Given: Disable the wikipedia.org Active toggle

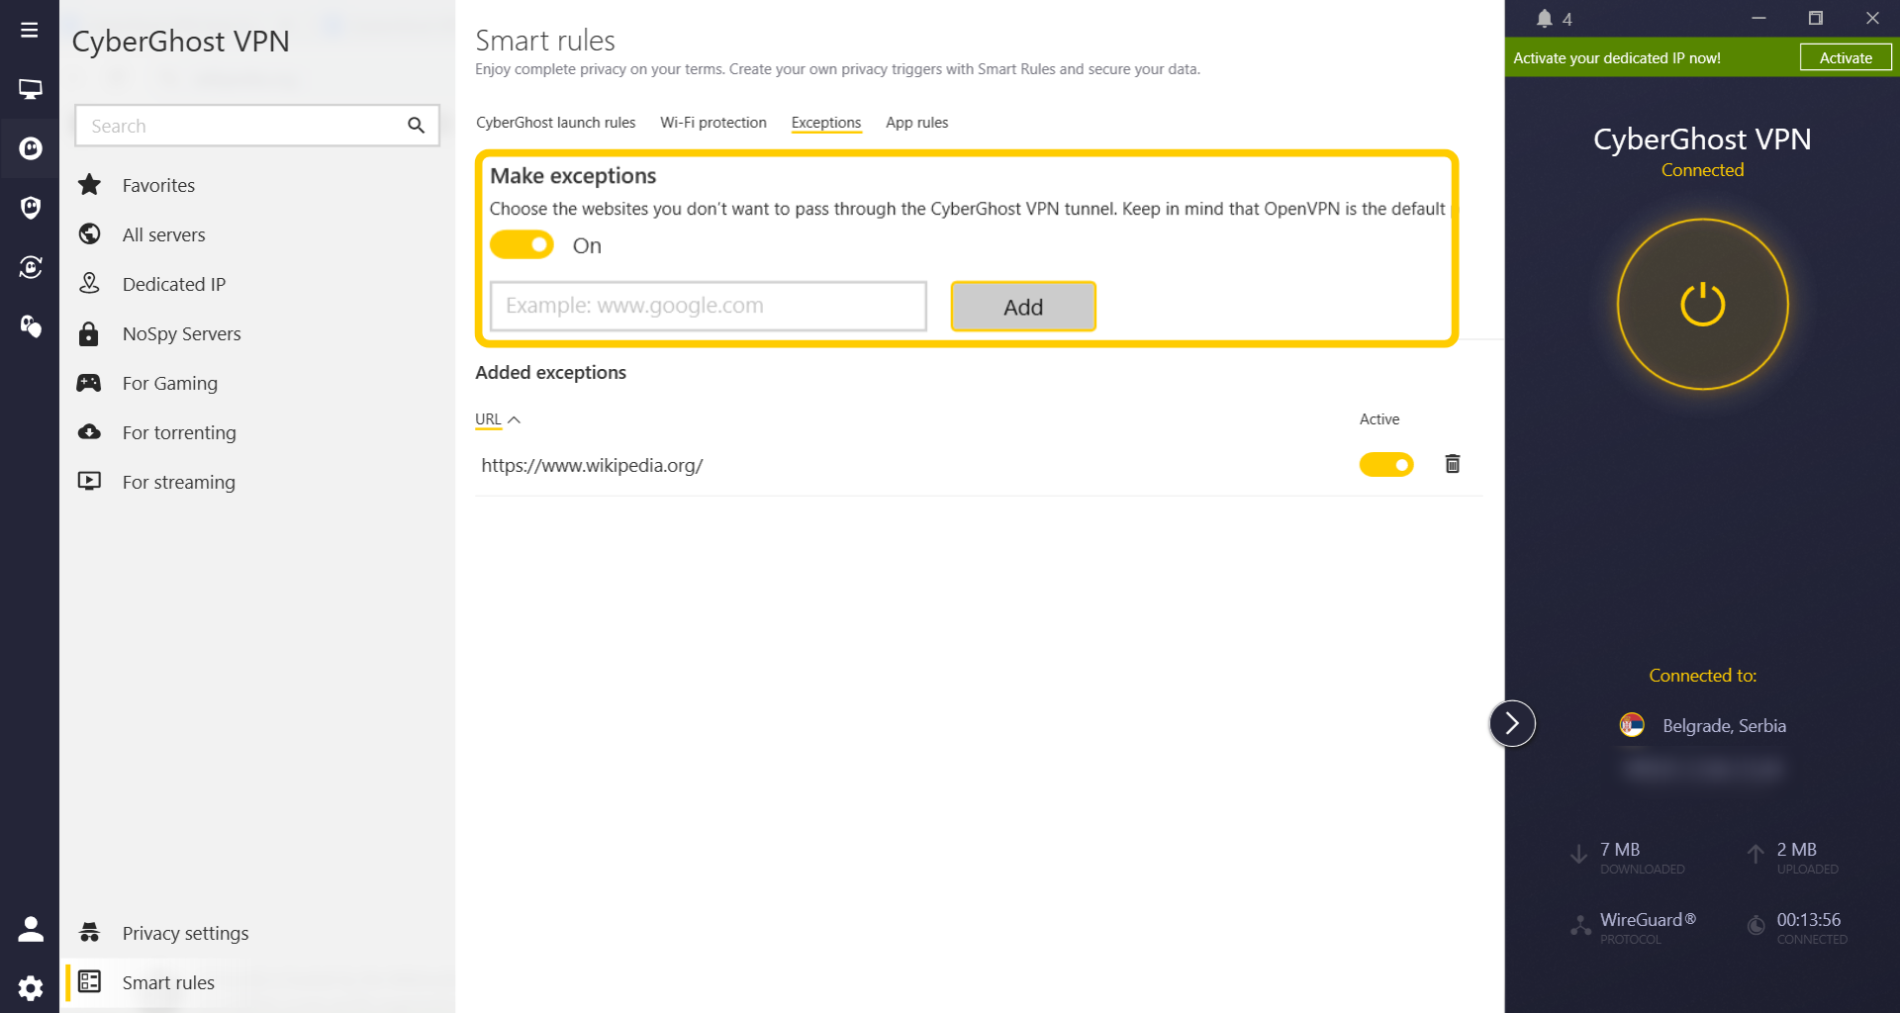Looking at the screenshot, I should tap(1385, 465).
